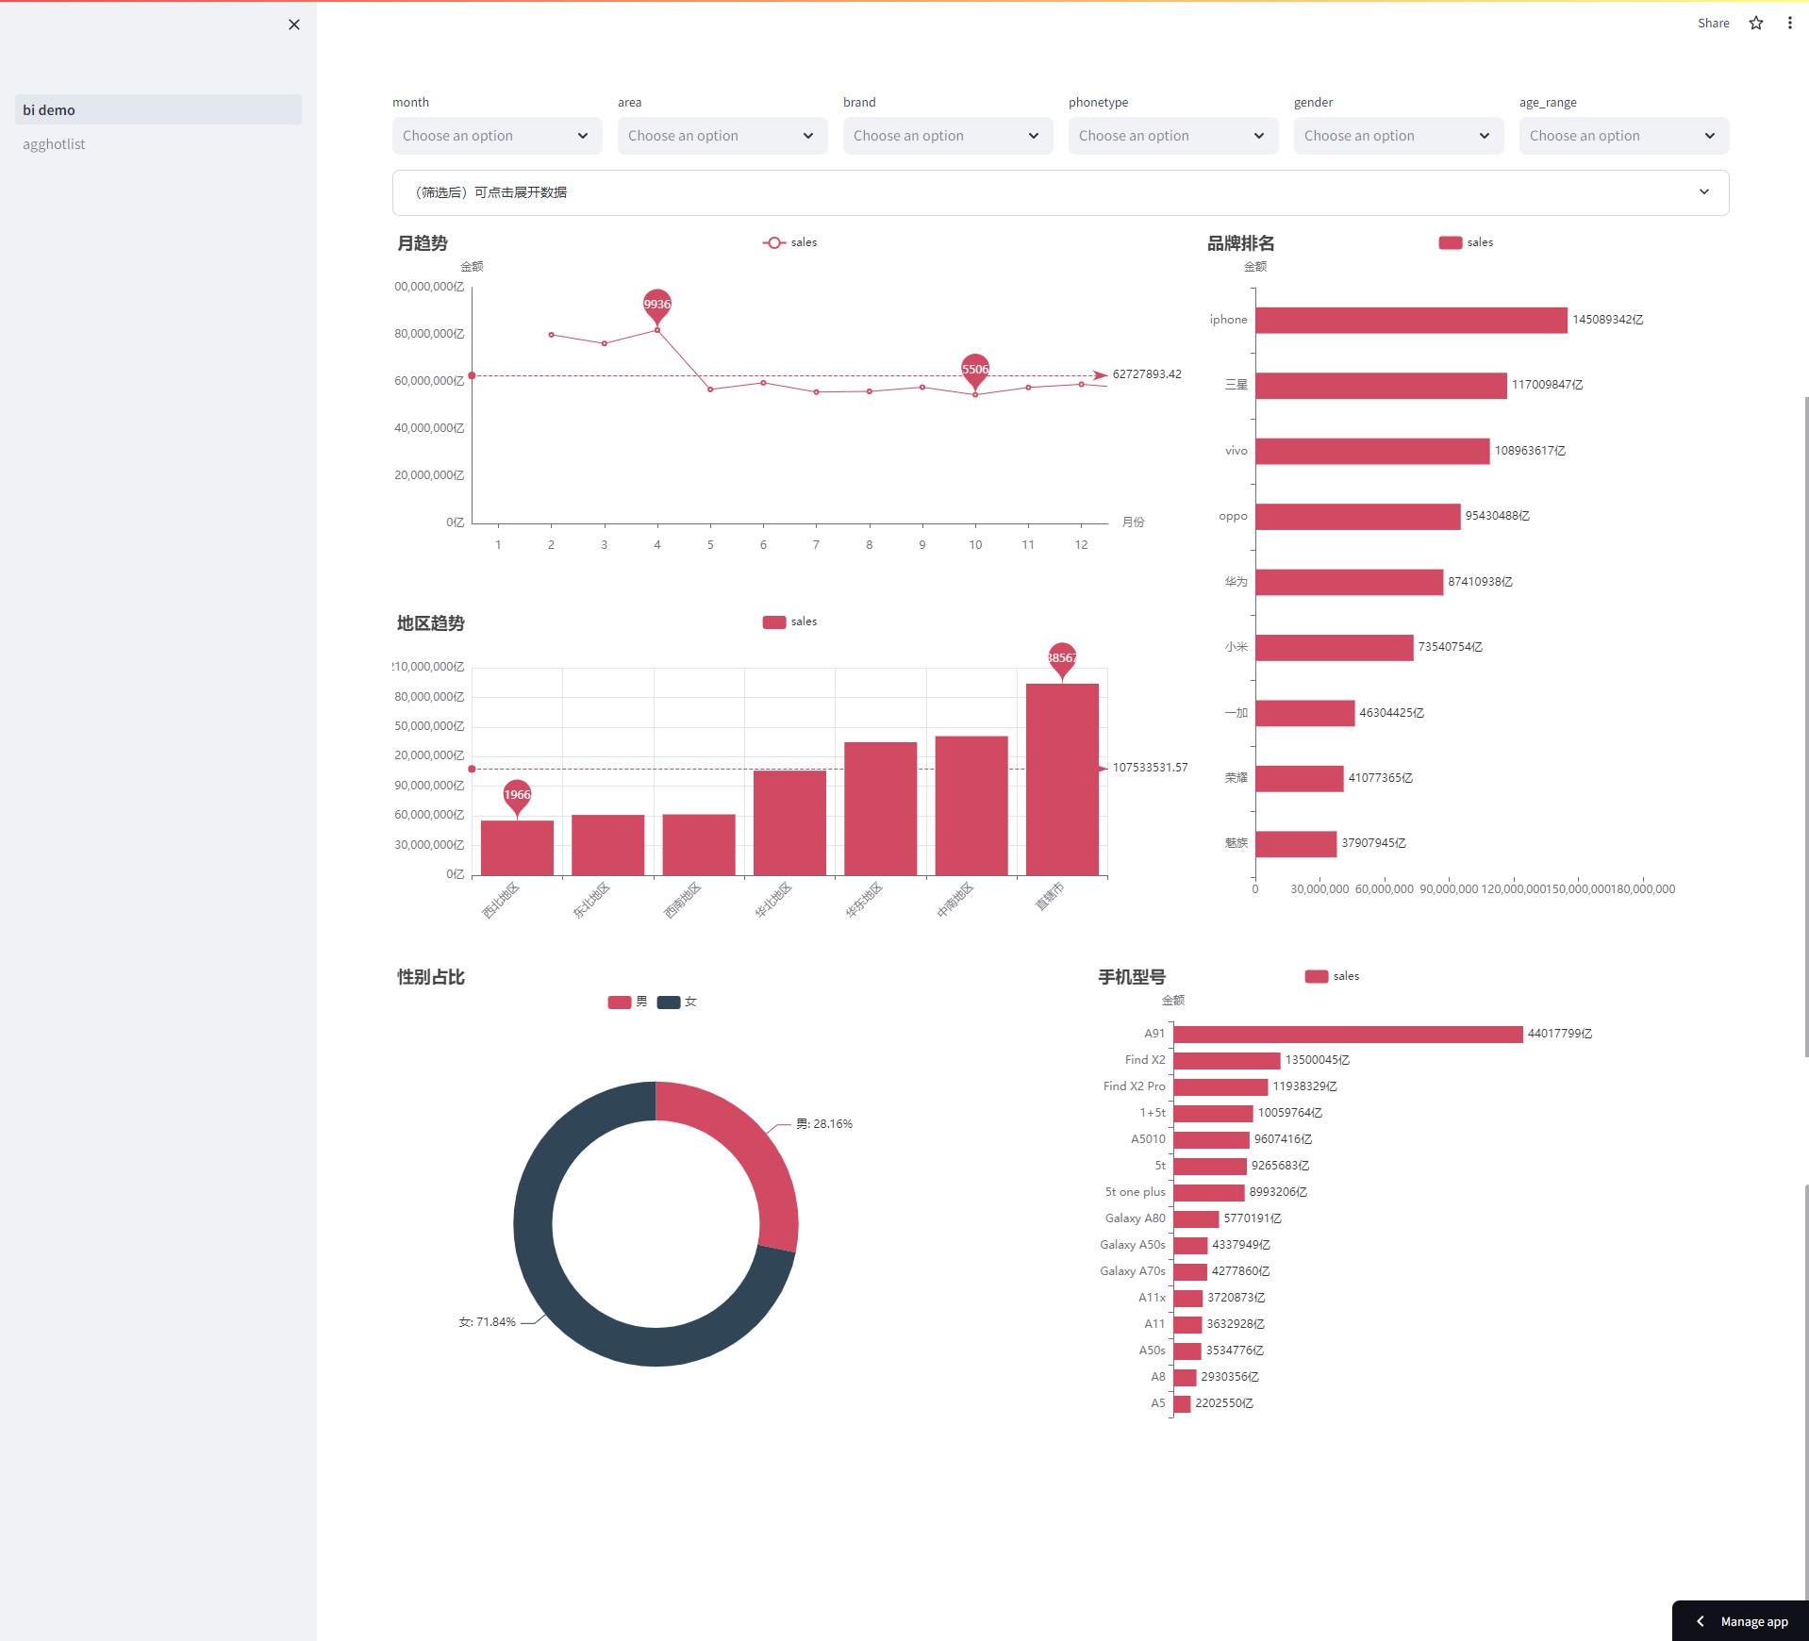Viewport: 1809px width, 1641px height.
Task: Toggle sales legend in phone model chart
Action: [x=1332, y=976]
